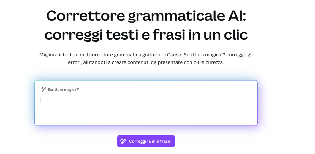
Task: Click the word "Correttore" in the headline
Action: pyautogui.click(x=86, y=16)
